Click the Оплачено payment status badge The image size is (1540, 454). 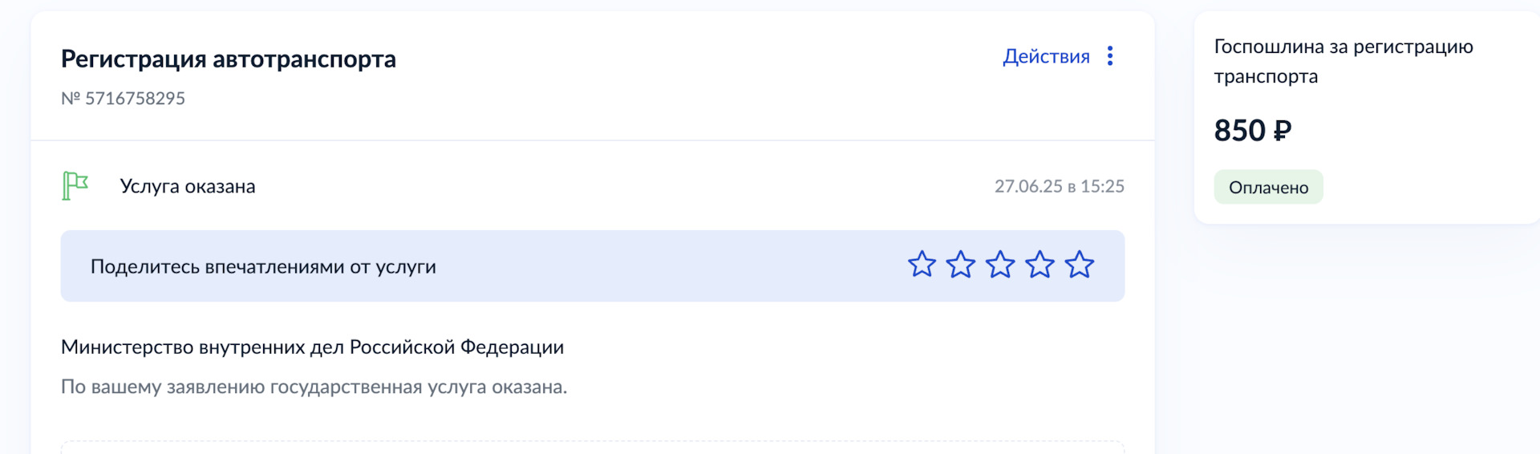(x=1268, y=188)
